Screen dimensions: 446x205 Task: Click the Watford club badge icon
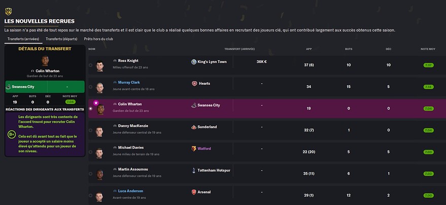click(193, 149)
